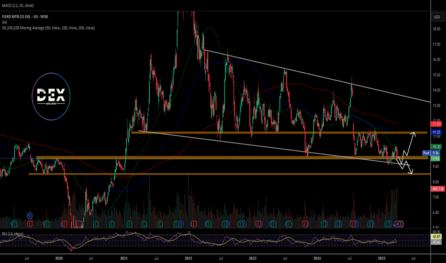The image size is (446, 263).
Task: Click the 2024 label on time axis
Action: tap(317, 258)
